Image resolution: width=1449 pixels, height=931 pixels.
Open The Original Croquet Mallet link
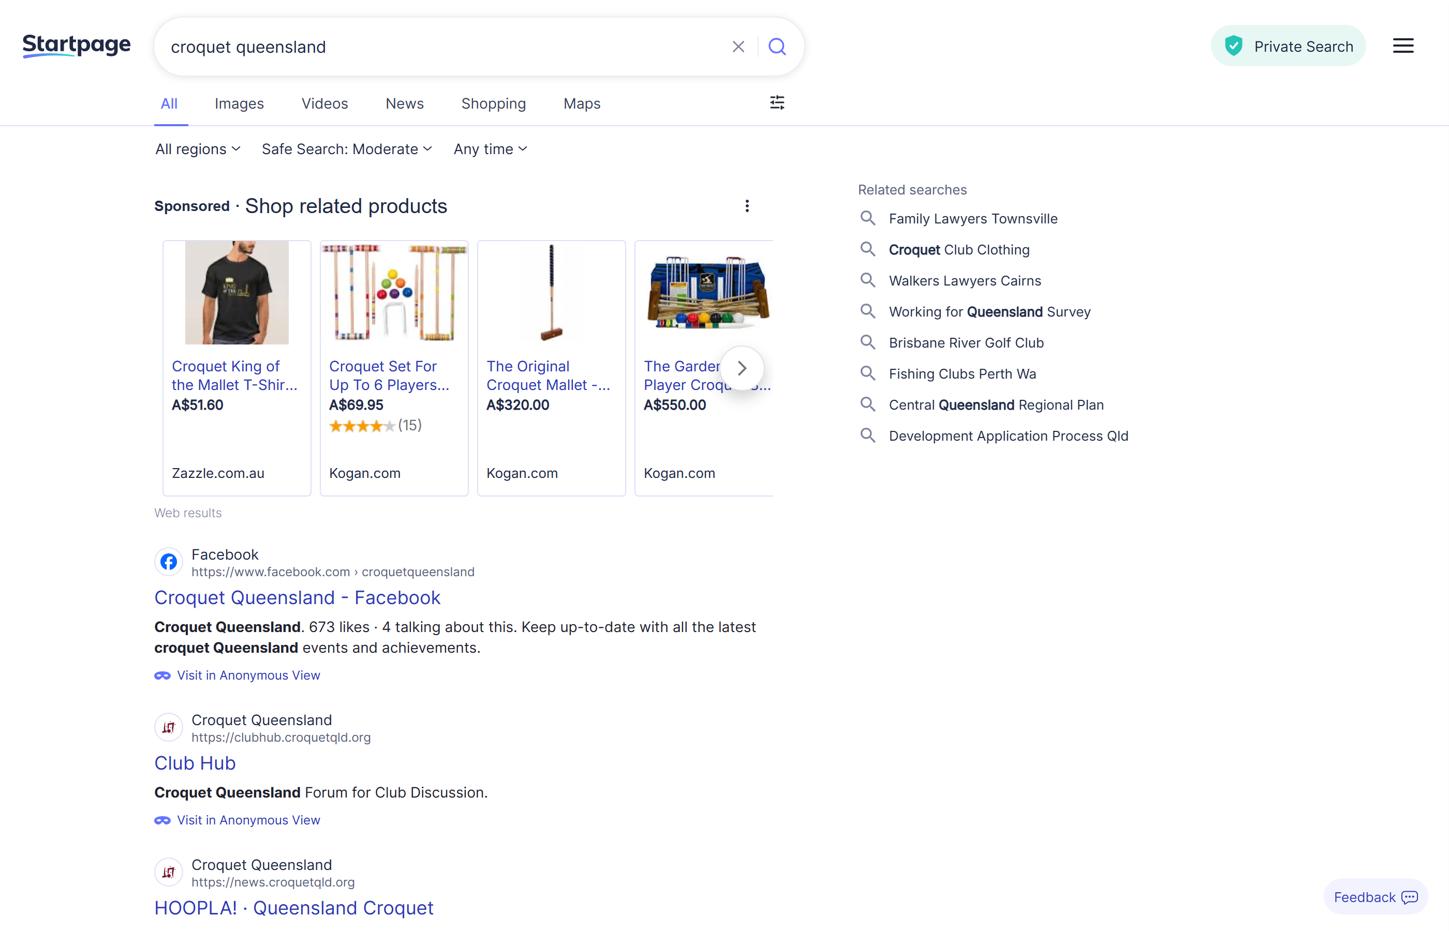click(549, 376)
